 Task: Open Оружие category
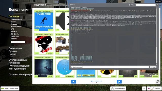coord(14,24)
